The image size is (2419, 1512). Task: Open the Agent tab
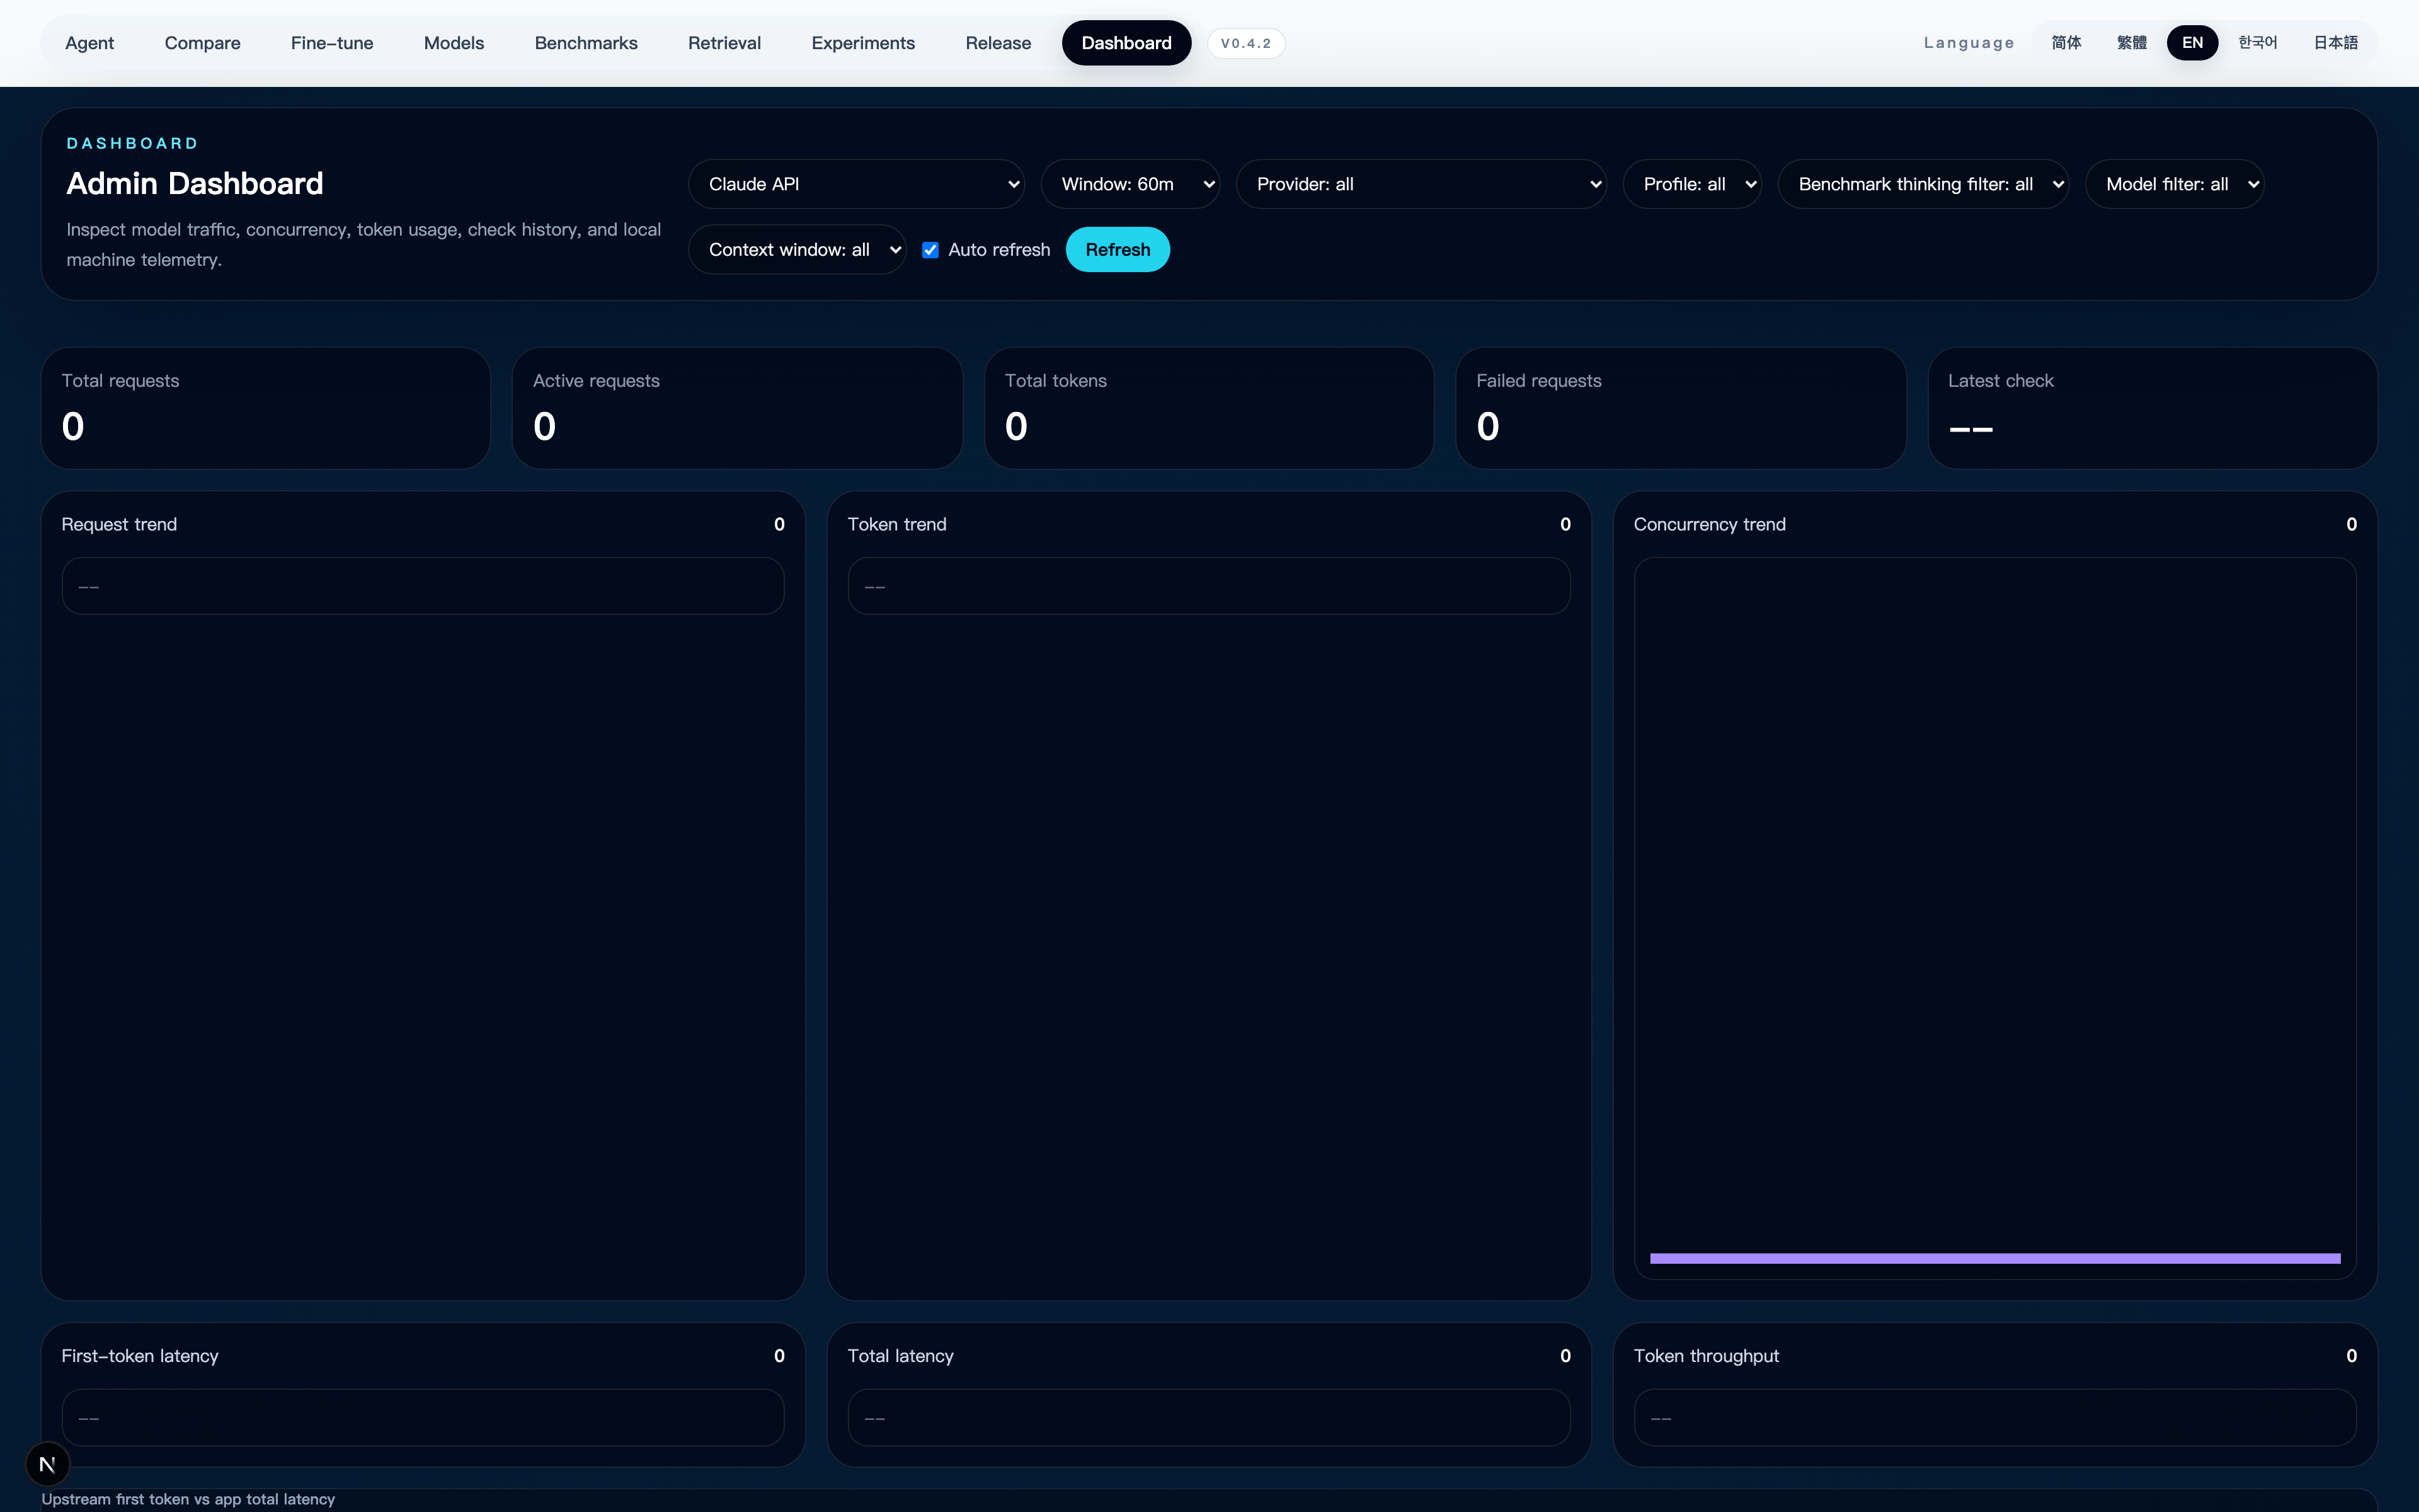coord(89,43)
